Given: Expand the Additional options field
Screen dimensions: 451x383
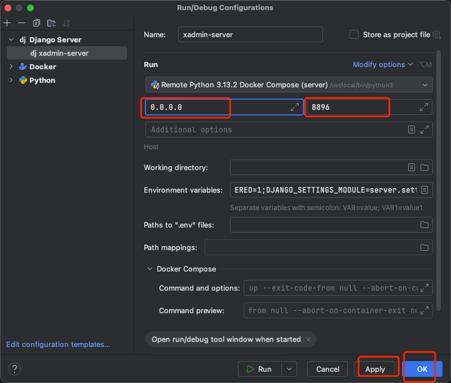Looking at the screenshot, I should (x=425, y=130).
